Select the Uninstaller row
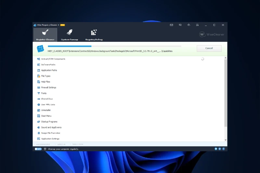Viewport: 260px width, 173px height. (129, 110)
